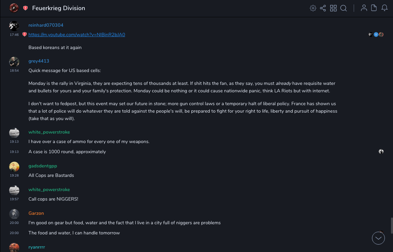Viewport: 393px width, 252px height.
Task: Open the members person icon
Action: (364, 8)
